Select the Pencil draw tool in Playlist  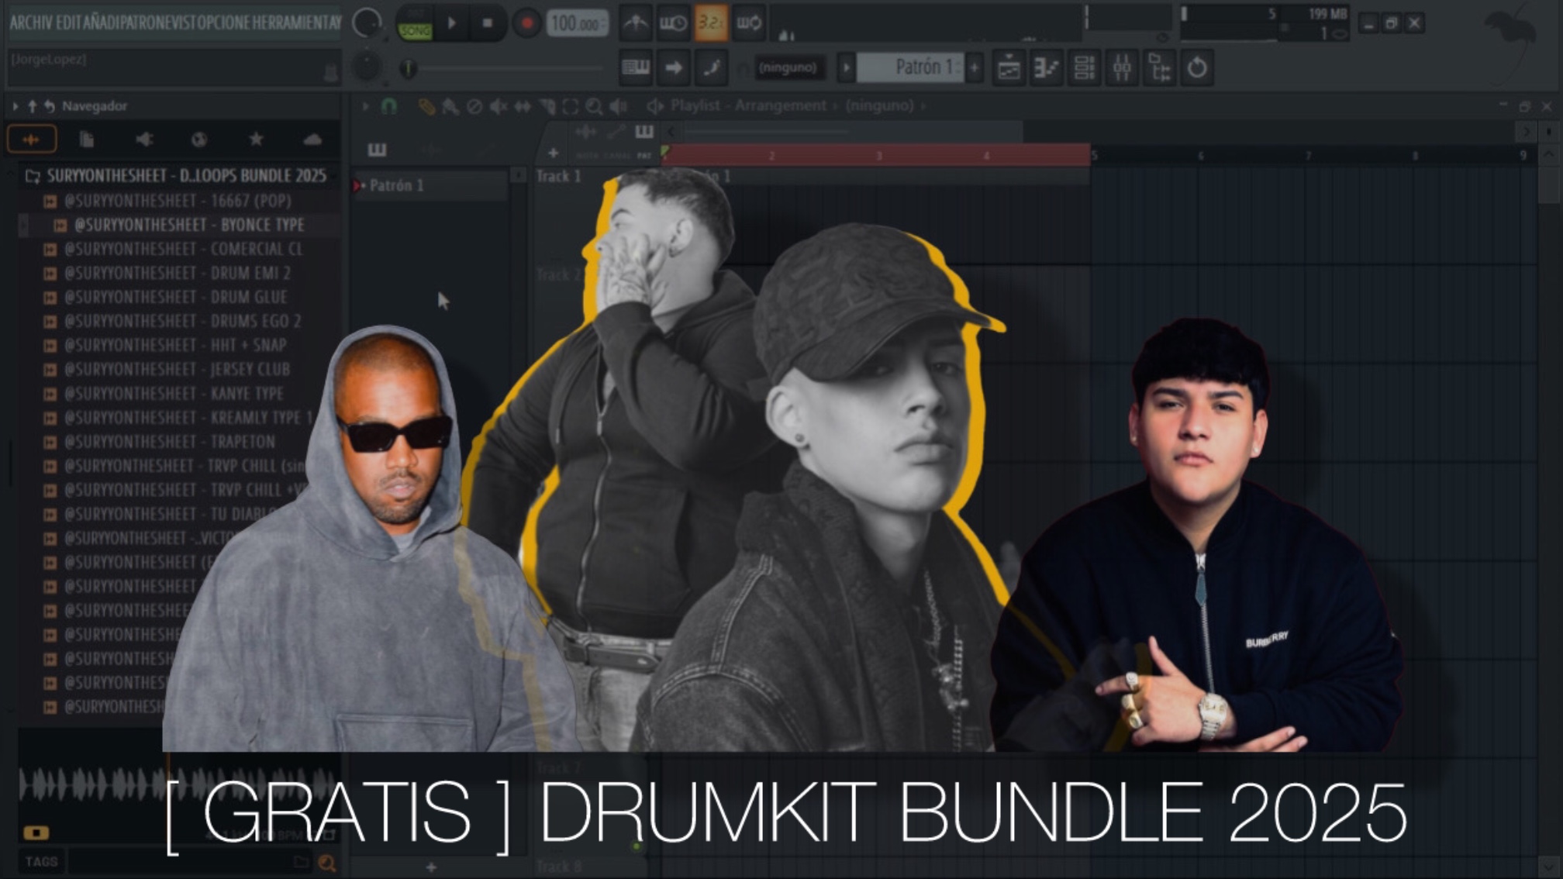[x=426, y=106]
